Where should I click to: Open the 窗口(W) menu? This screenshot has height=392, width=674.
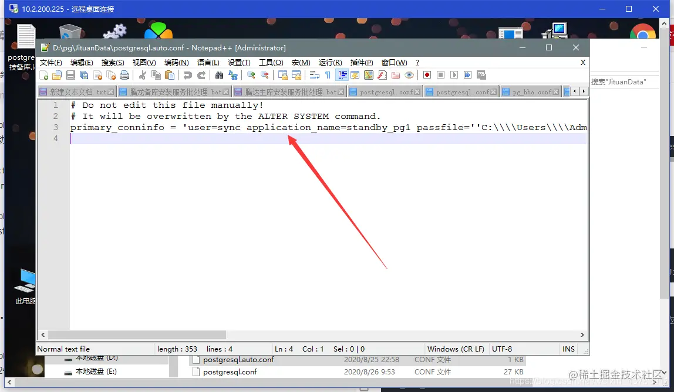point(394,63)
